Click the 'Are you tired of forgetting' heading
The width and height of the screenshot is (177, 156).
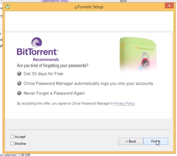[53, 65]
